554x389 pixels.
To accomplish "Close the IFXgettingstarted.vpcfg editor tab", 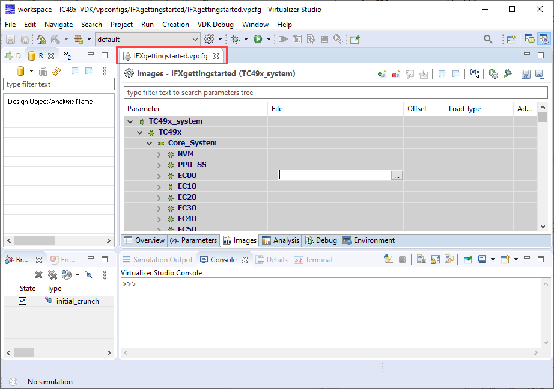I will click(216, 56).
